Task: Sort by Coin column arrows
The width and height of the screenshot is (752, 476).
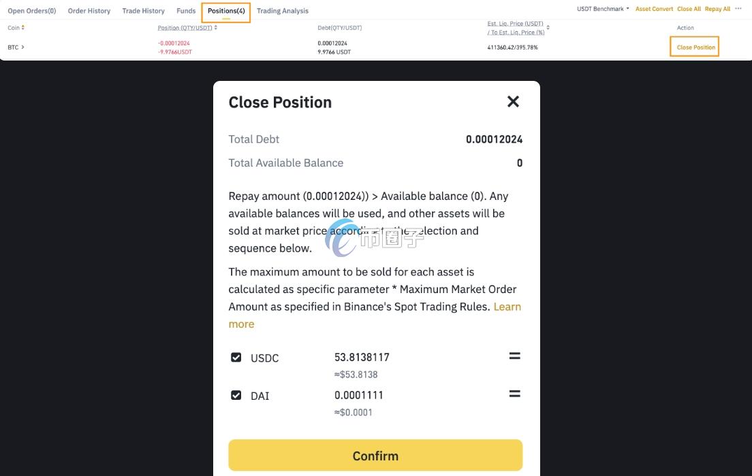Action: coord(23,28)
